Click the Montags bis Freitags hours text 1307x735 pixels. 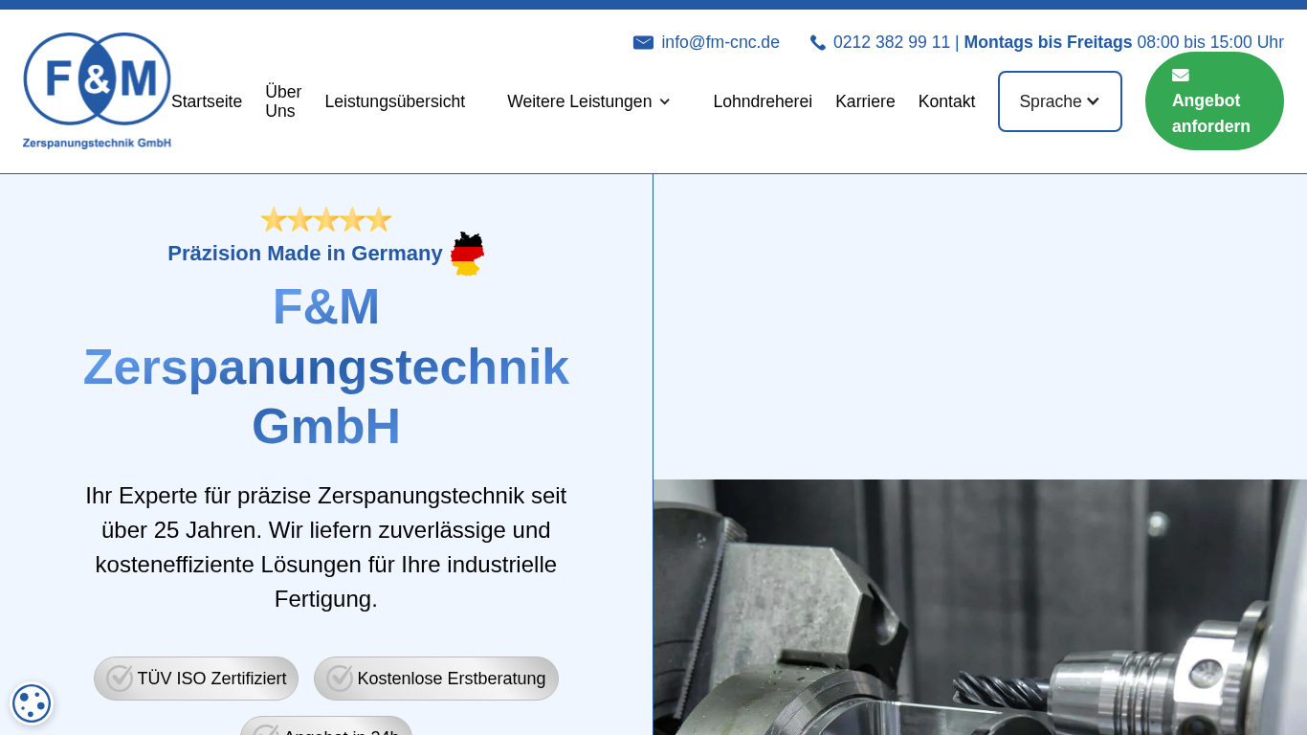coord(1123,42)
